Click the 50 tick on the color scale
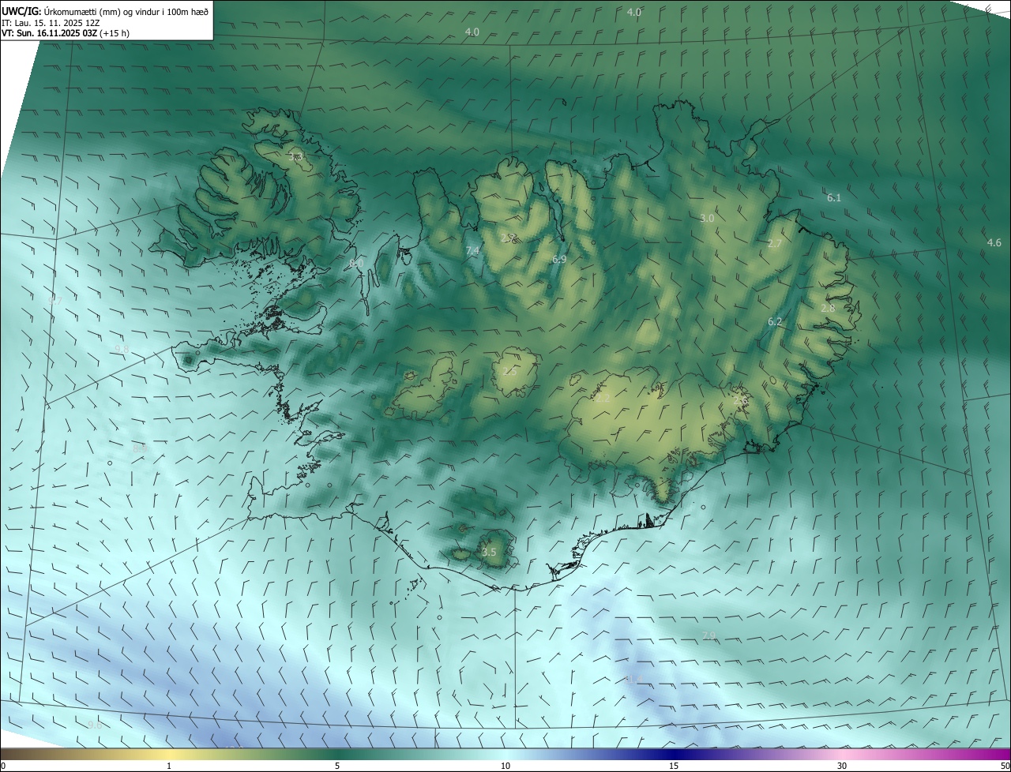The image size is (1011, 772). 1005,766
